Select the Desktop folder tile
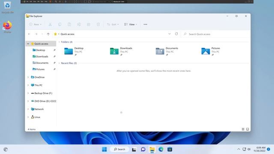 [x=74, y=51]
